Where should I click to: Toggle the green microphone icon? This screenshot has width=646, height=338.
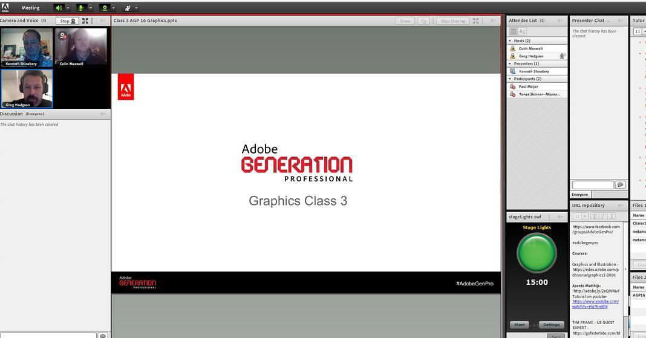[x=81, y=8]
